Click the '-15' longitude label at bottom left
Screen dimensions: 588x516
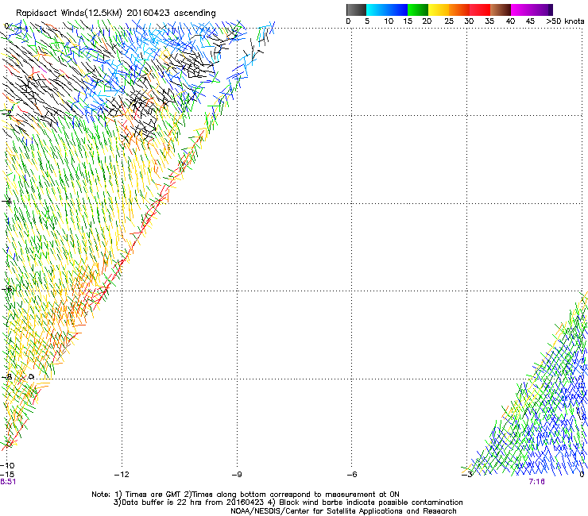click(7, 475)
